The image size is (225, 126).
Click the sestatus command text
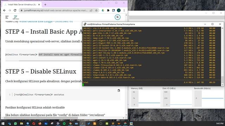tap(59, 94)
